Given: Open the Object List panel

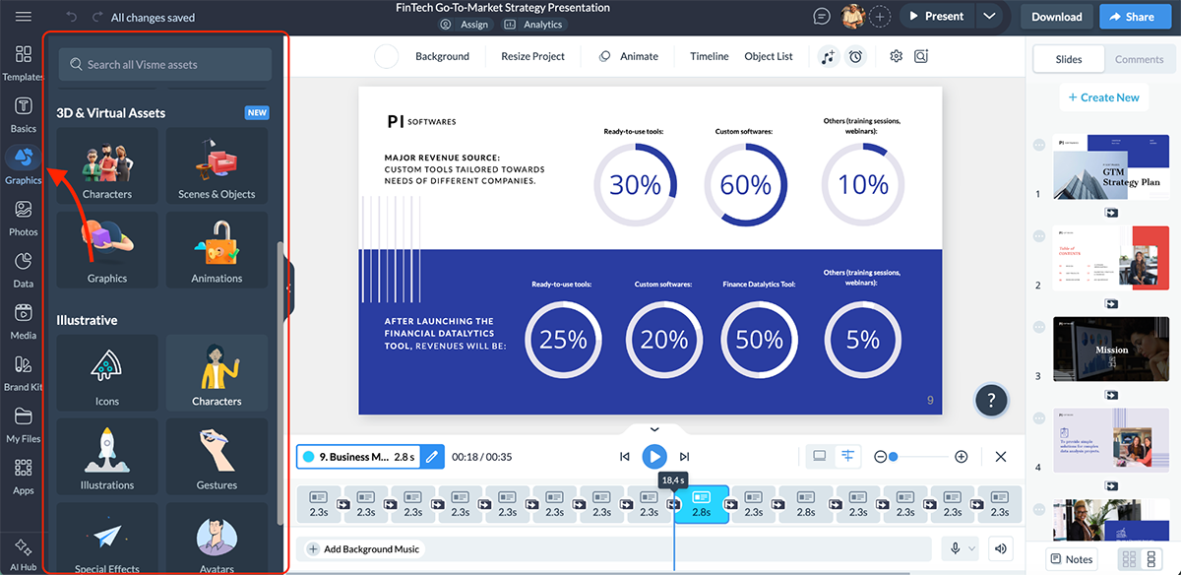Looking at the screenshot, I should (768, 56).
